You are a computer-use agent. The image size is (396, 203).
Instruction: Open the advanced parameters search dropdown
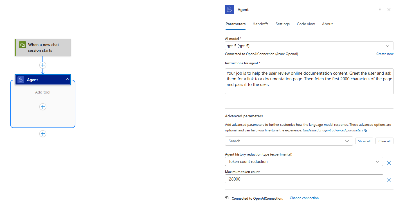pos(347,141)
